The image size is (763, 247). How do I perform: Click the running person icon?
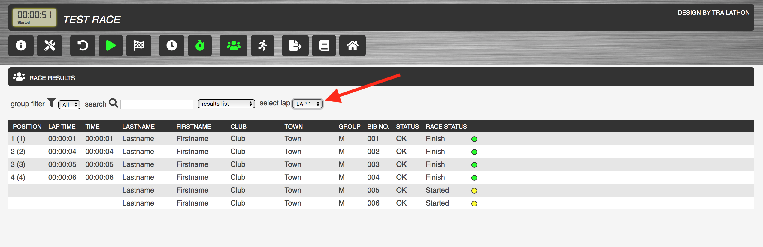pos(262,46)
